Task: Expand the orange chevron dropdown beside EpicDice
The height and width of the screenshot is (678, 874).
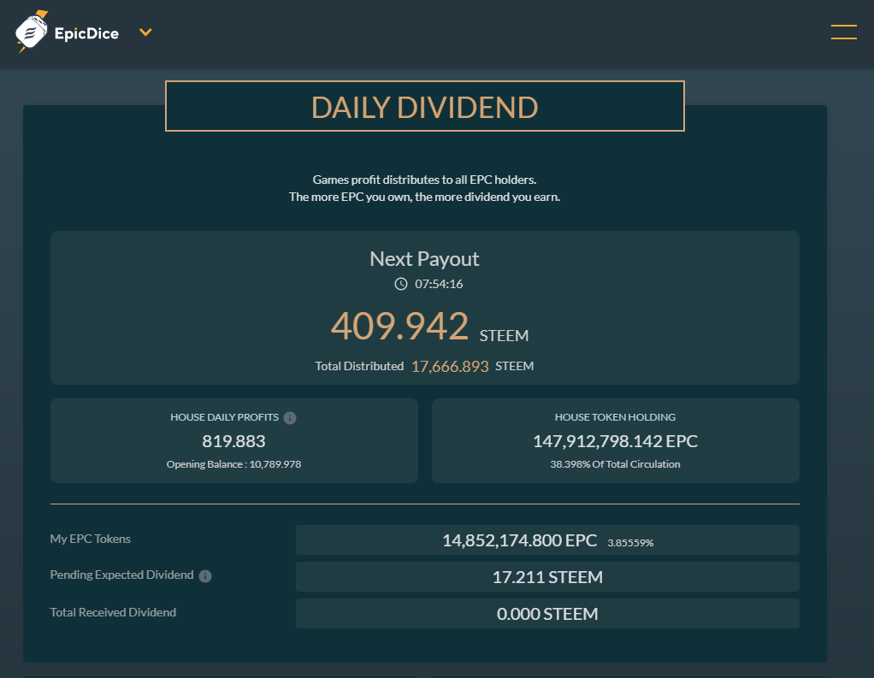Action: coord(145,32)
